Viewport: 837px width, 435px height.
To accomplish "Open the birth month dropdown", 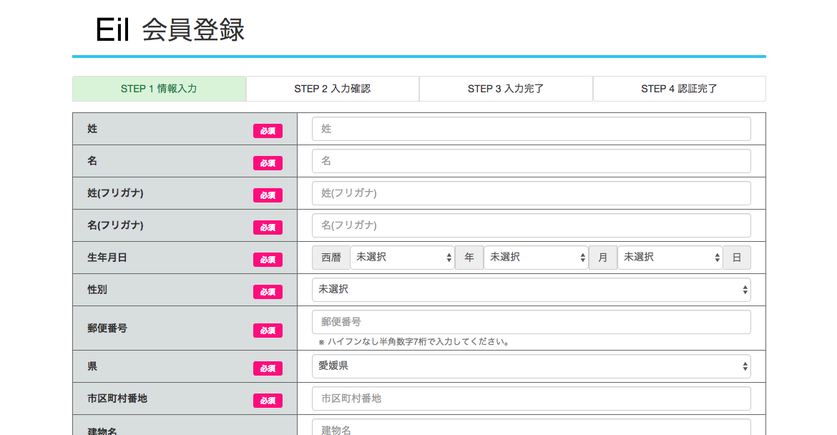I will pos(536,258).
